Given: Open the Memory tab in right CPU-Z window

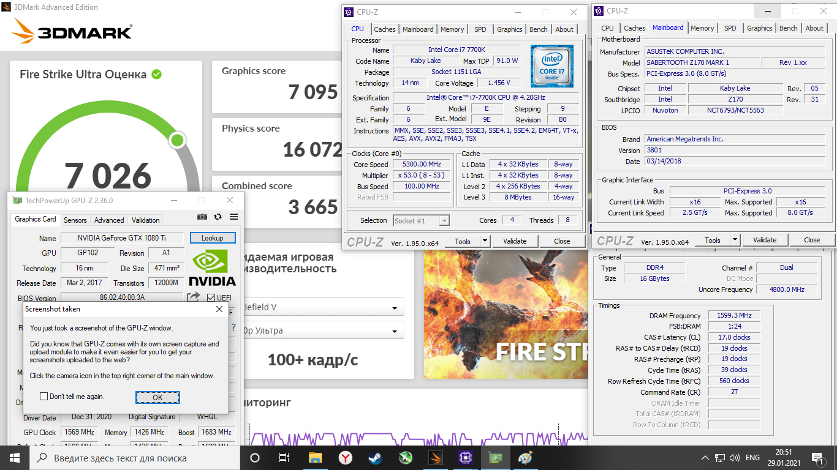Looking at the screenshot, I should click(702, 28).
